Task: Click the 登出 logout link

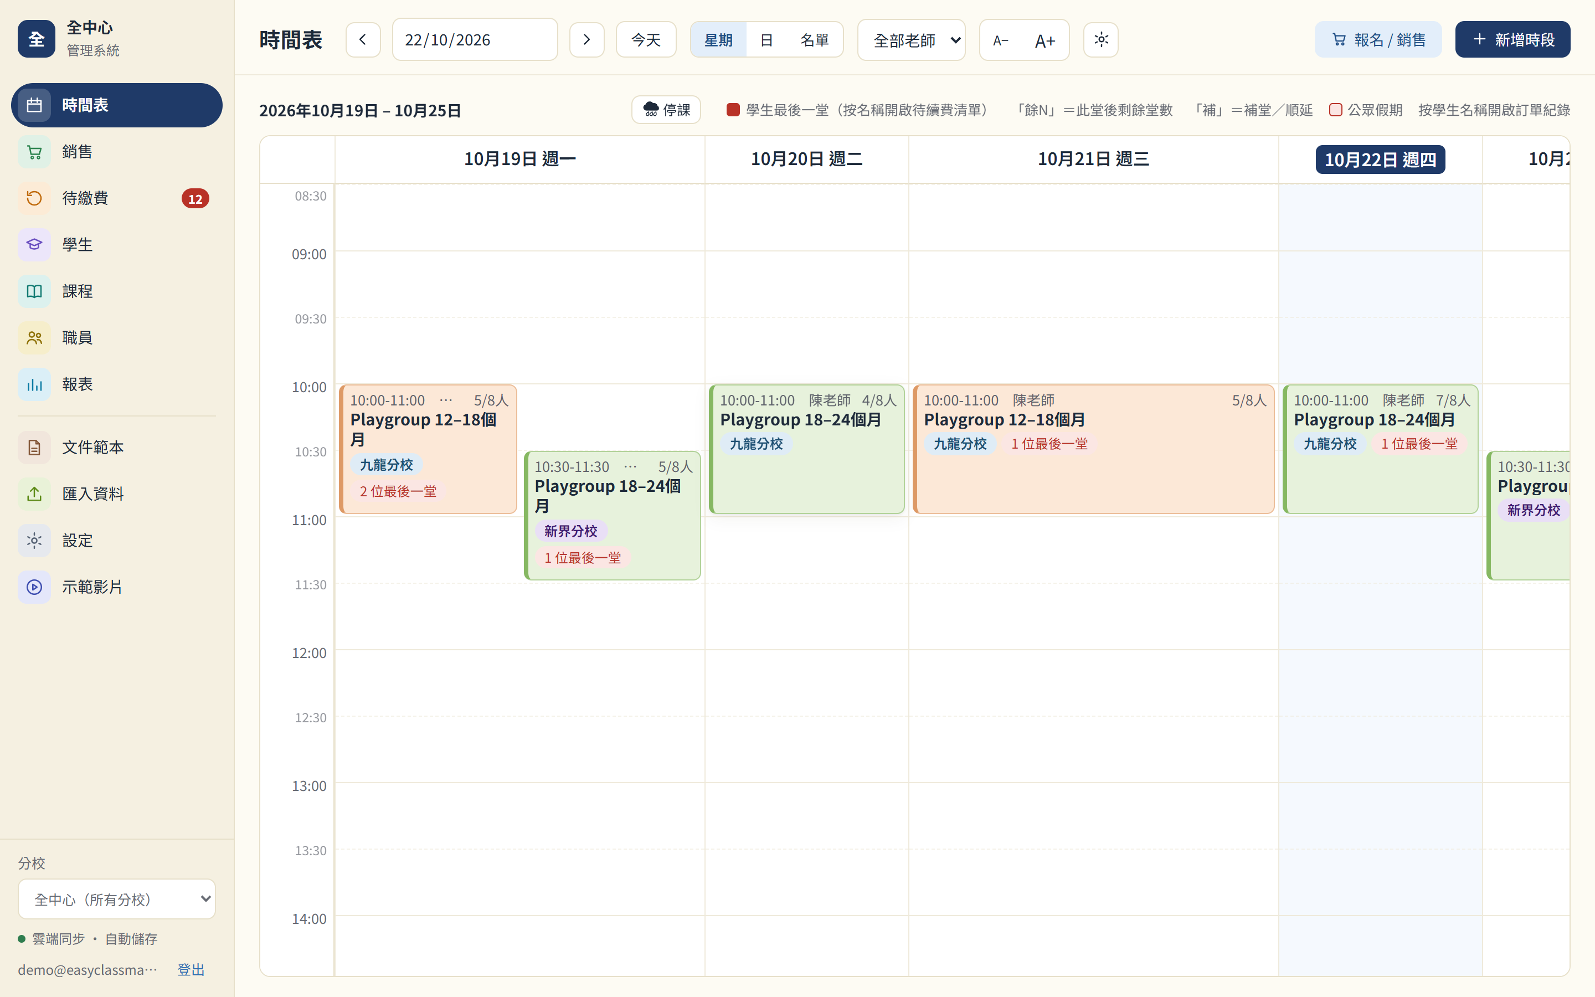Action: [191, 969]
